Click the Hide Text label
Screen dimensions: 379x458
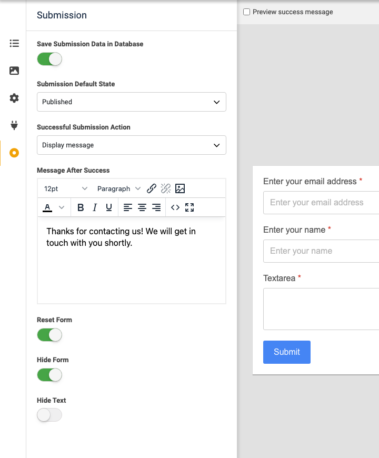pos(52,400)
